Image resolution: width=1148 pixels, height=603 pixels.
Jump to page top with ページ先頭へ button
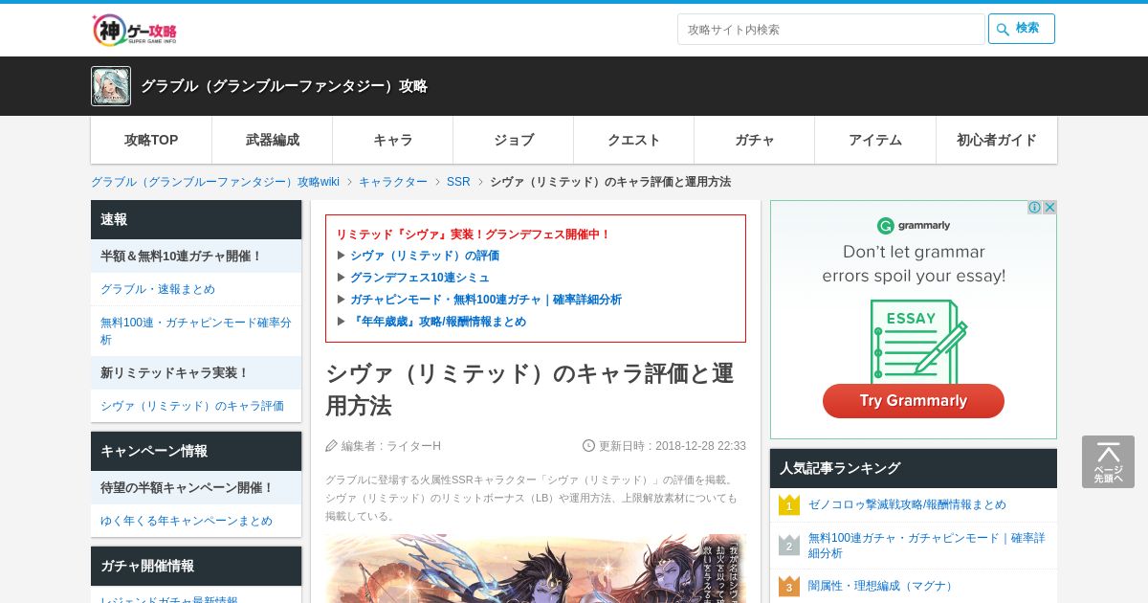coord(1108,461)
